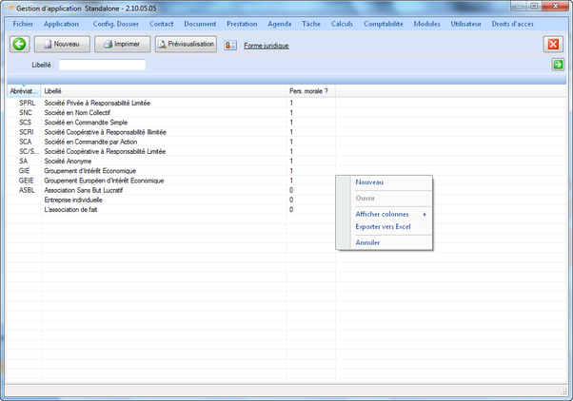573x401 pixels.
Task: Choose Annuler in the context menu
Action: [367, 242]
